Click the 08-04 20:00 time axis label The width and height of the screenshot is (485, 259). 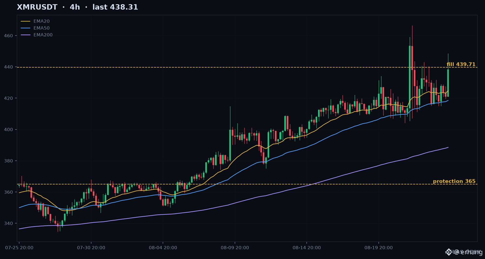(x=163, y=248)
